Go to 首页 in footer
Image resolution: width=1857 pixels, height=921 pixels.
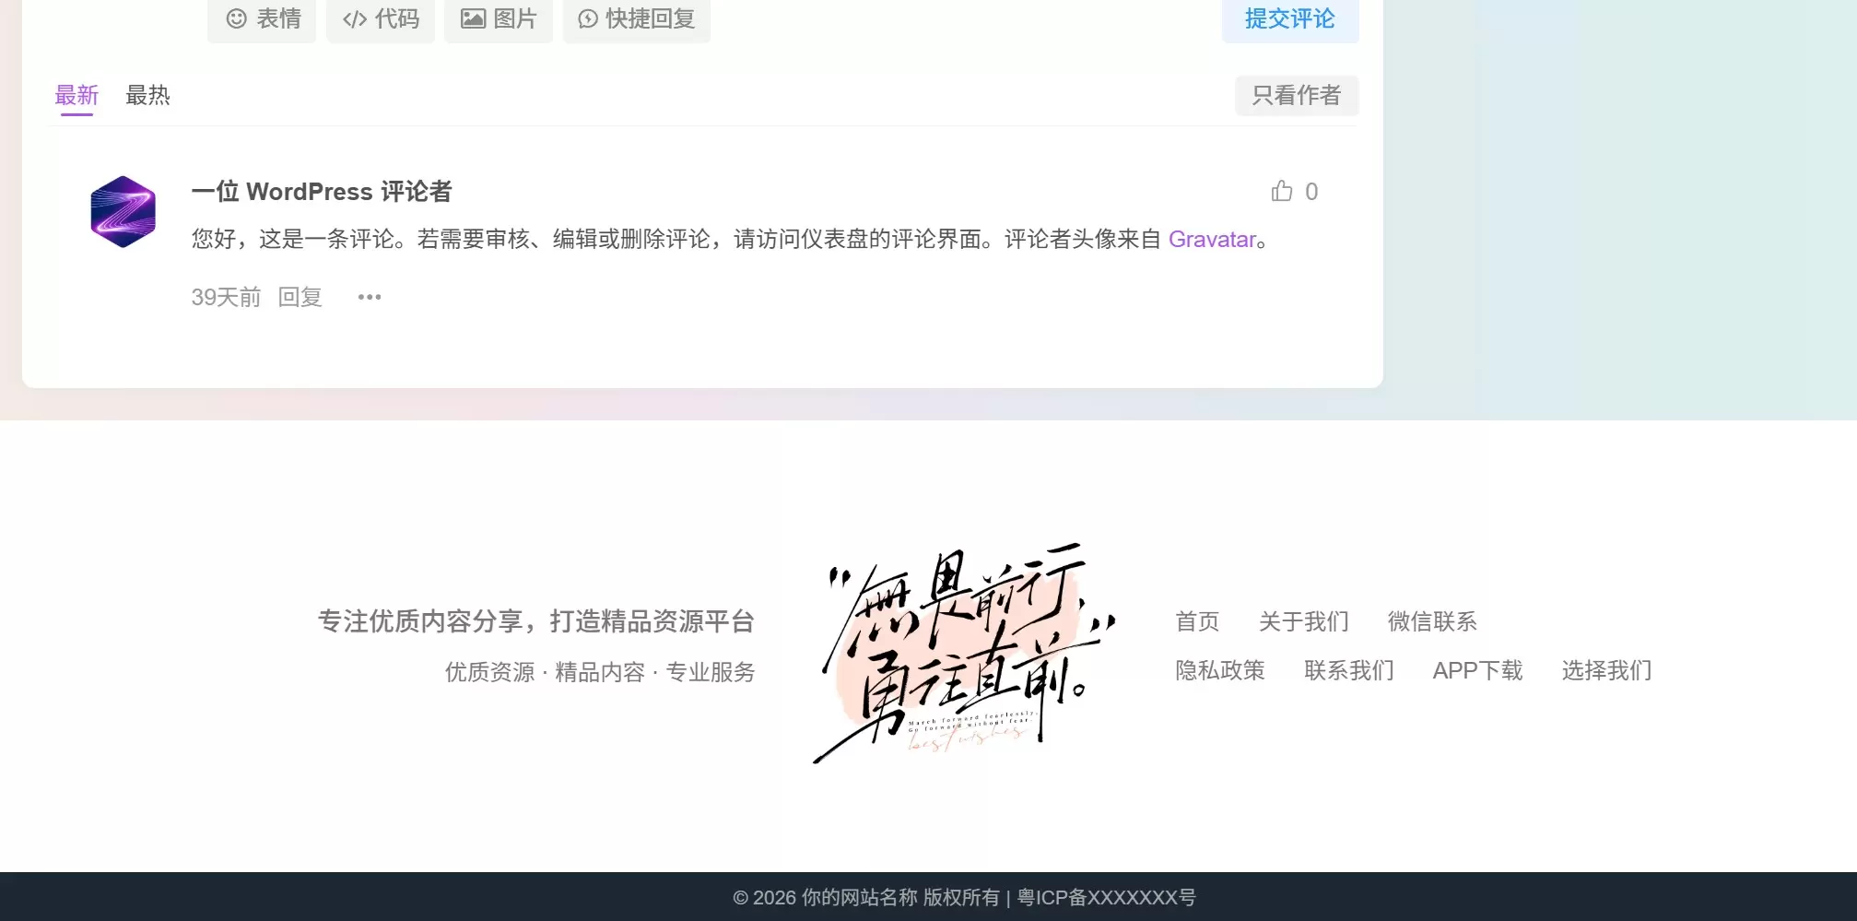click(1197, 621)
